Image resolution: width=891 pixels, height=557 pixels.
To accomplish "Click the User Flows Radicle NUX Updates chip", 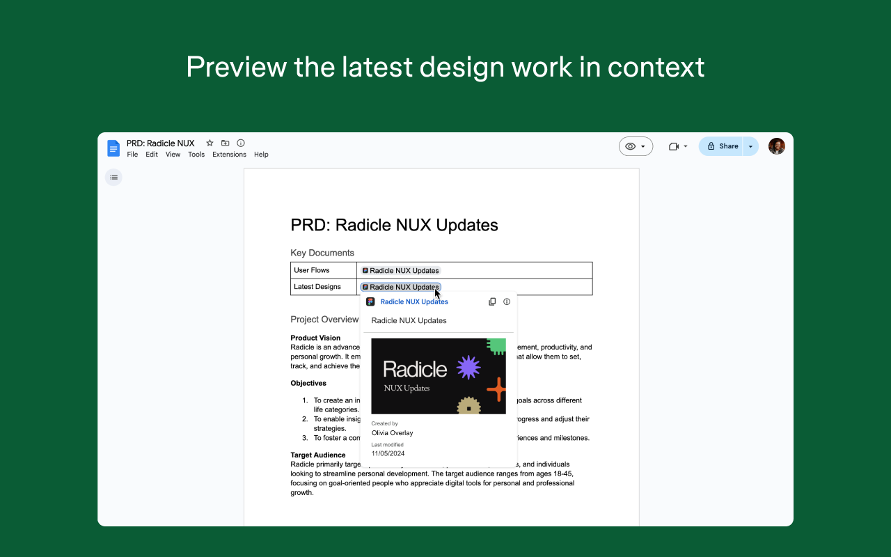I will point(401,270).
